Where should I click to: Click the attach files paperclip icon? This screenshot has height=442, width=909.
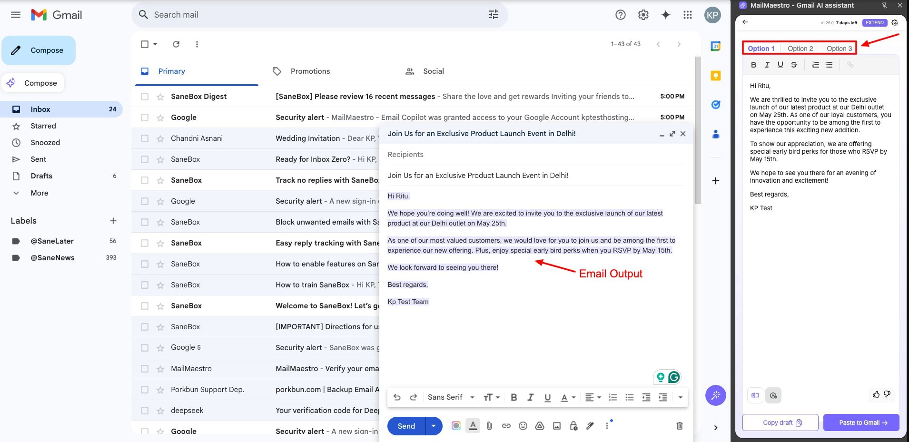point(489,426)
